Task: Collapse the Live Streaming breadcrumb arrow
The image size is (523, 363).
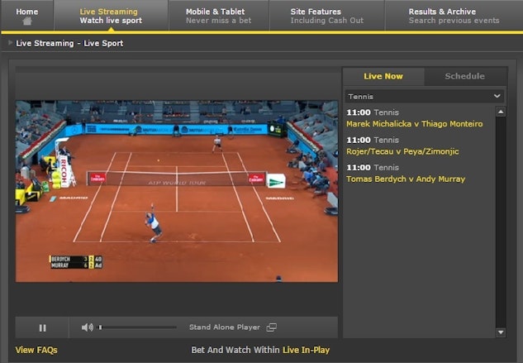Action: 10,43
